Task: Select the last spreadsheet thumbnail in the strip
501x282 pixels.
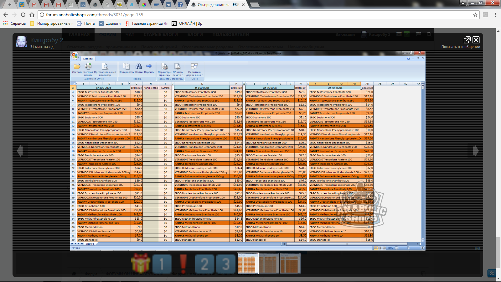Action: [x=290, y=264]
